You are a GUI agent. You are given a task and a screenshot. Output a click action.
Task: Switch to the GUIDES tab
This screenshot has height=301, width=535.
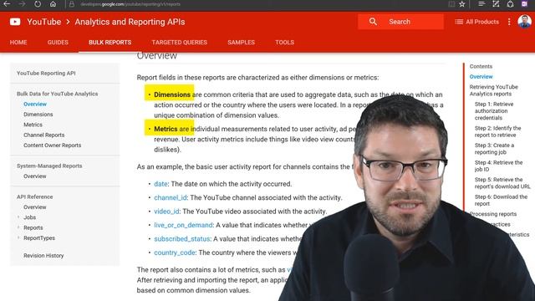tap(58, 43)
